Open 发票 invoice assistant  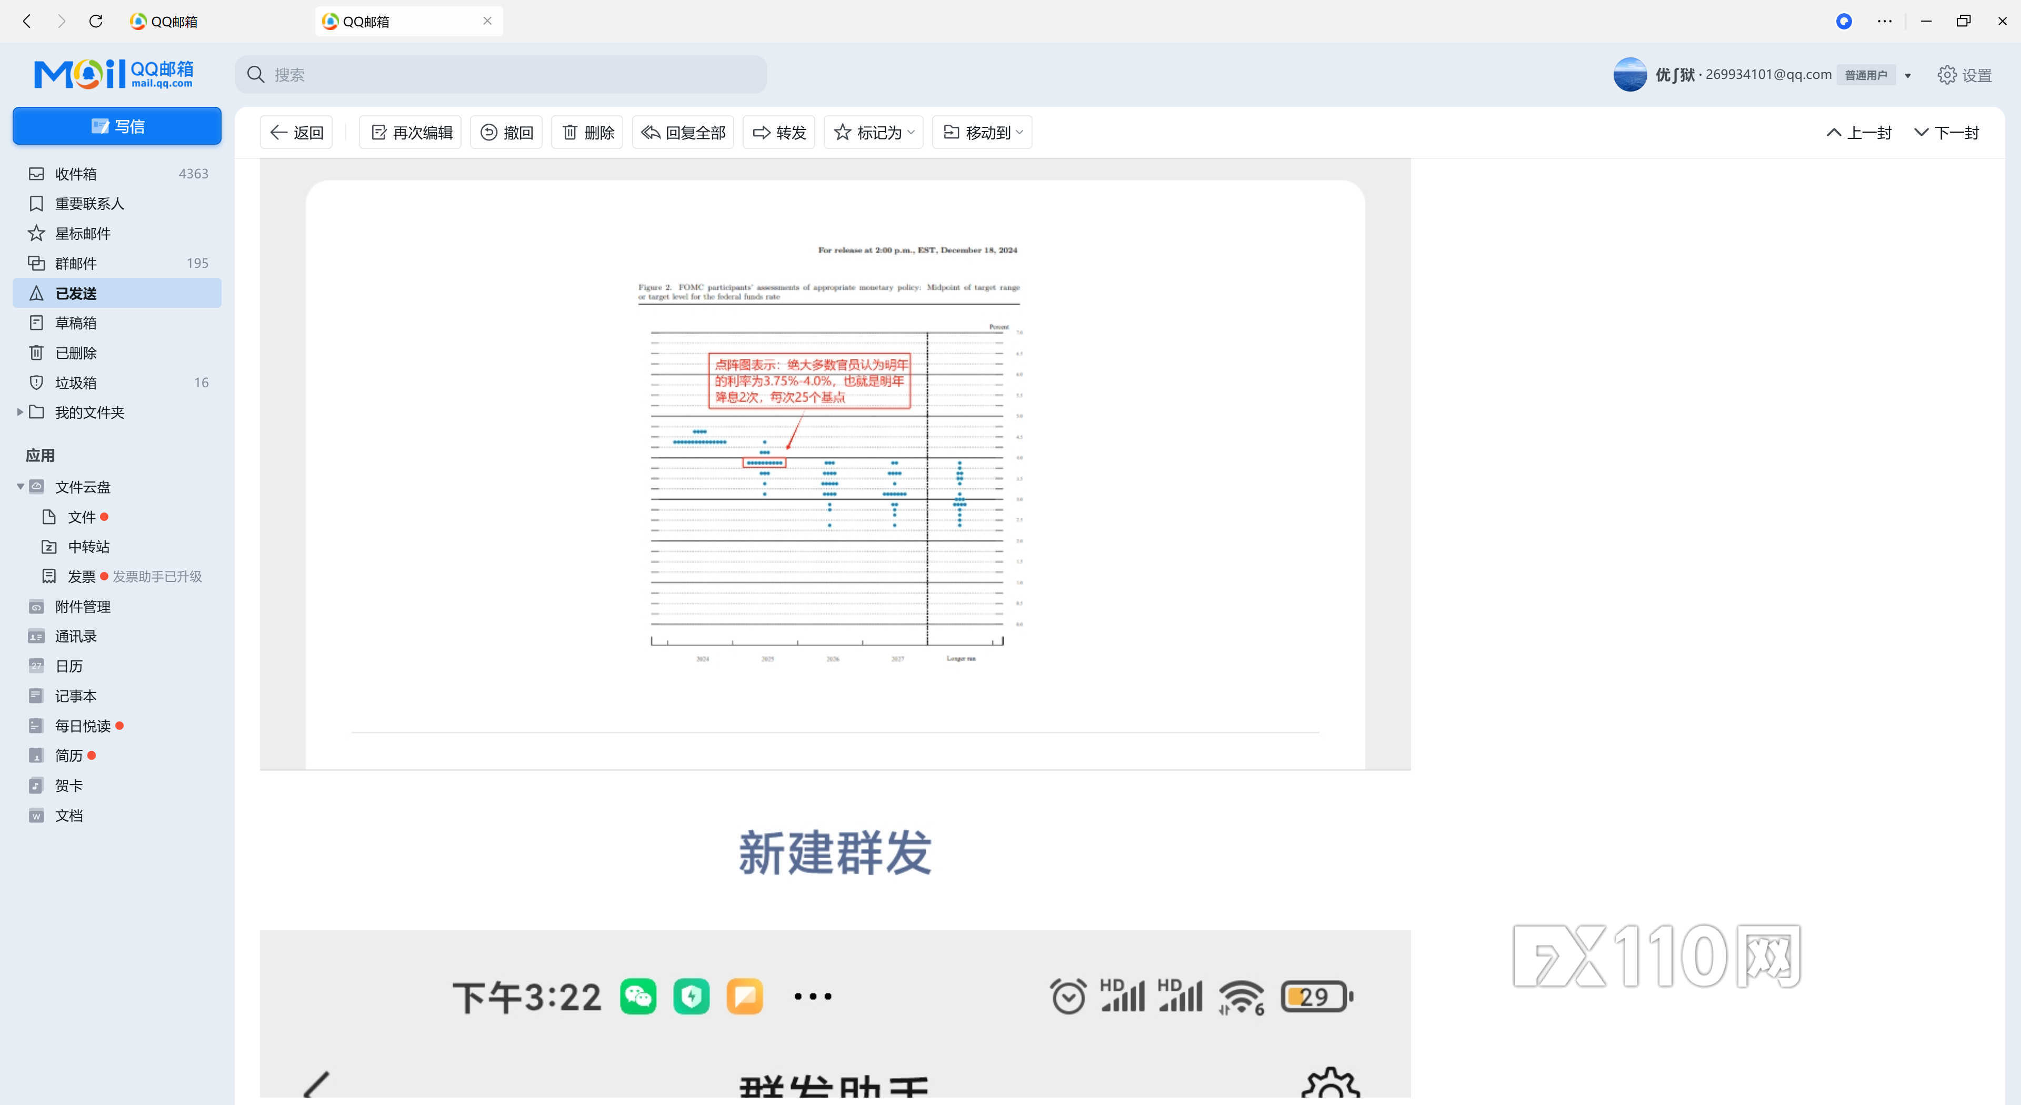point(81,576)
